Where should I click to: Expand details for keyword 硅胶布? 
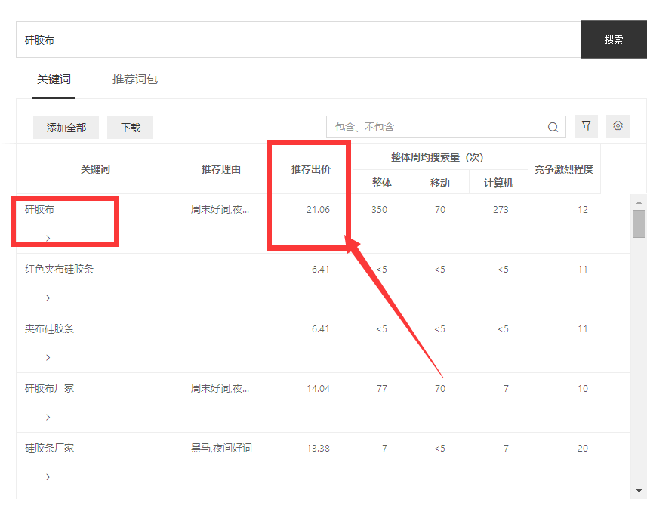coord(48,238)
